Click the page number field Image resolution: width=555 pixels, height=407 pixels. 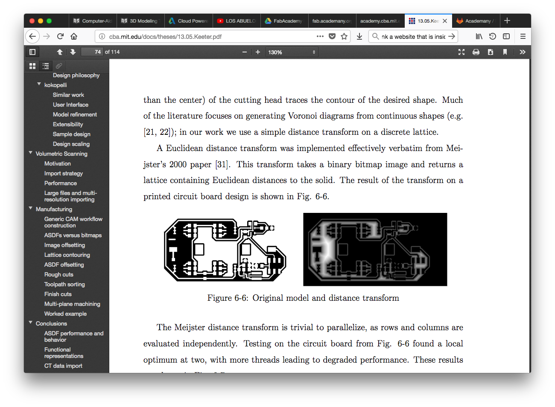[92, 52]
